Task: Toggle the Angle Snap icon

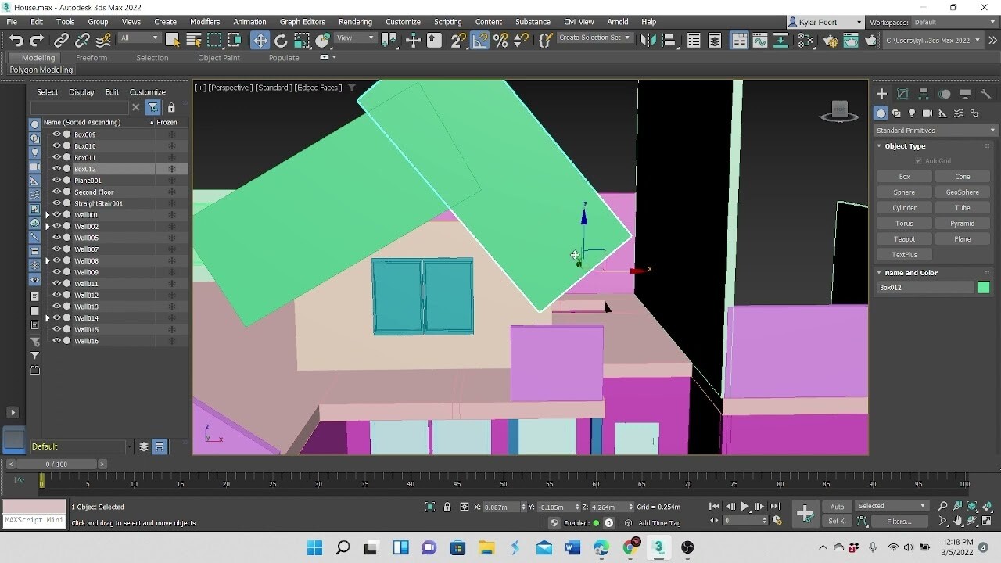Action: pyautogui.click(x=479, y=41)
